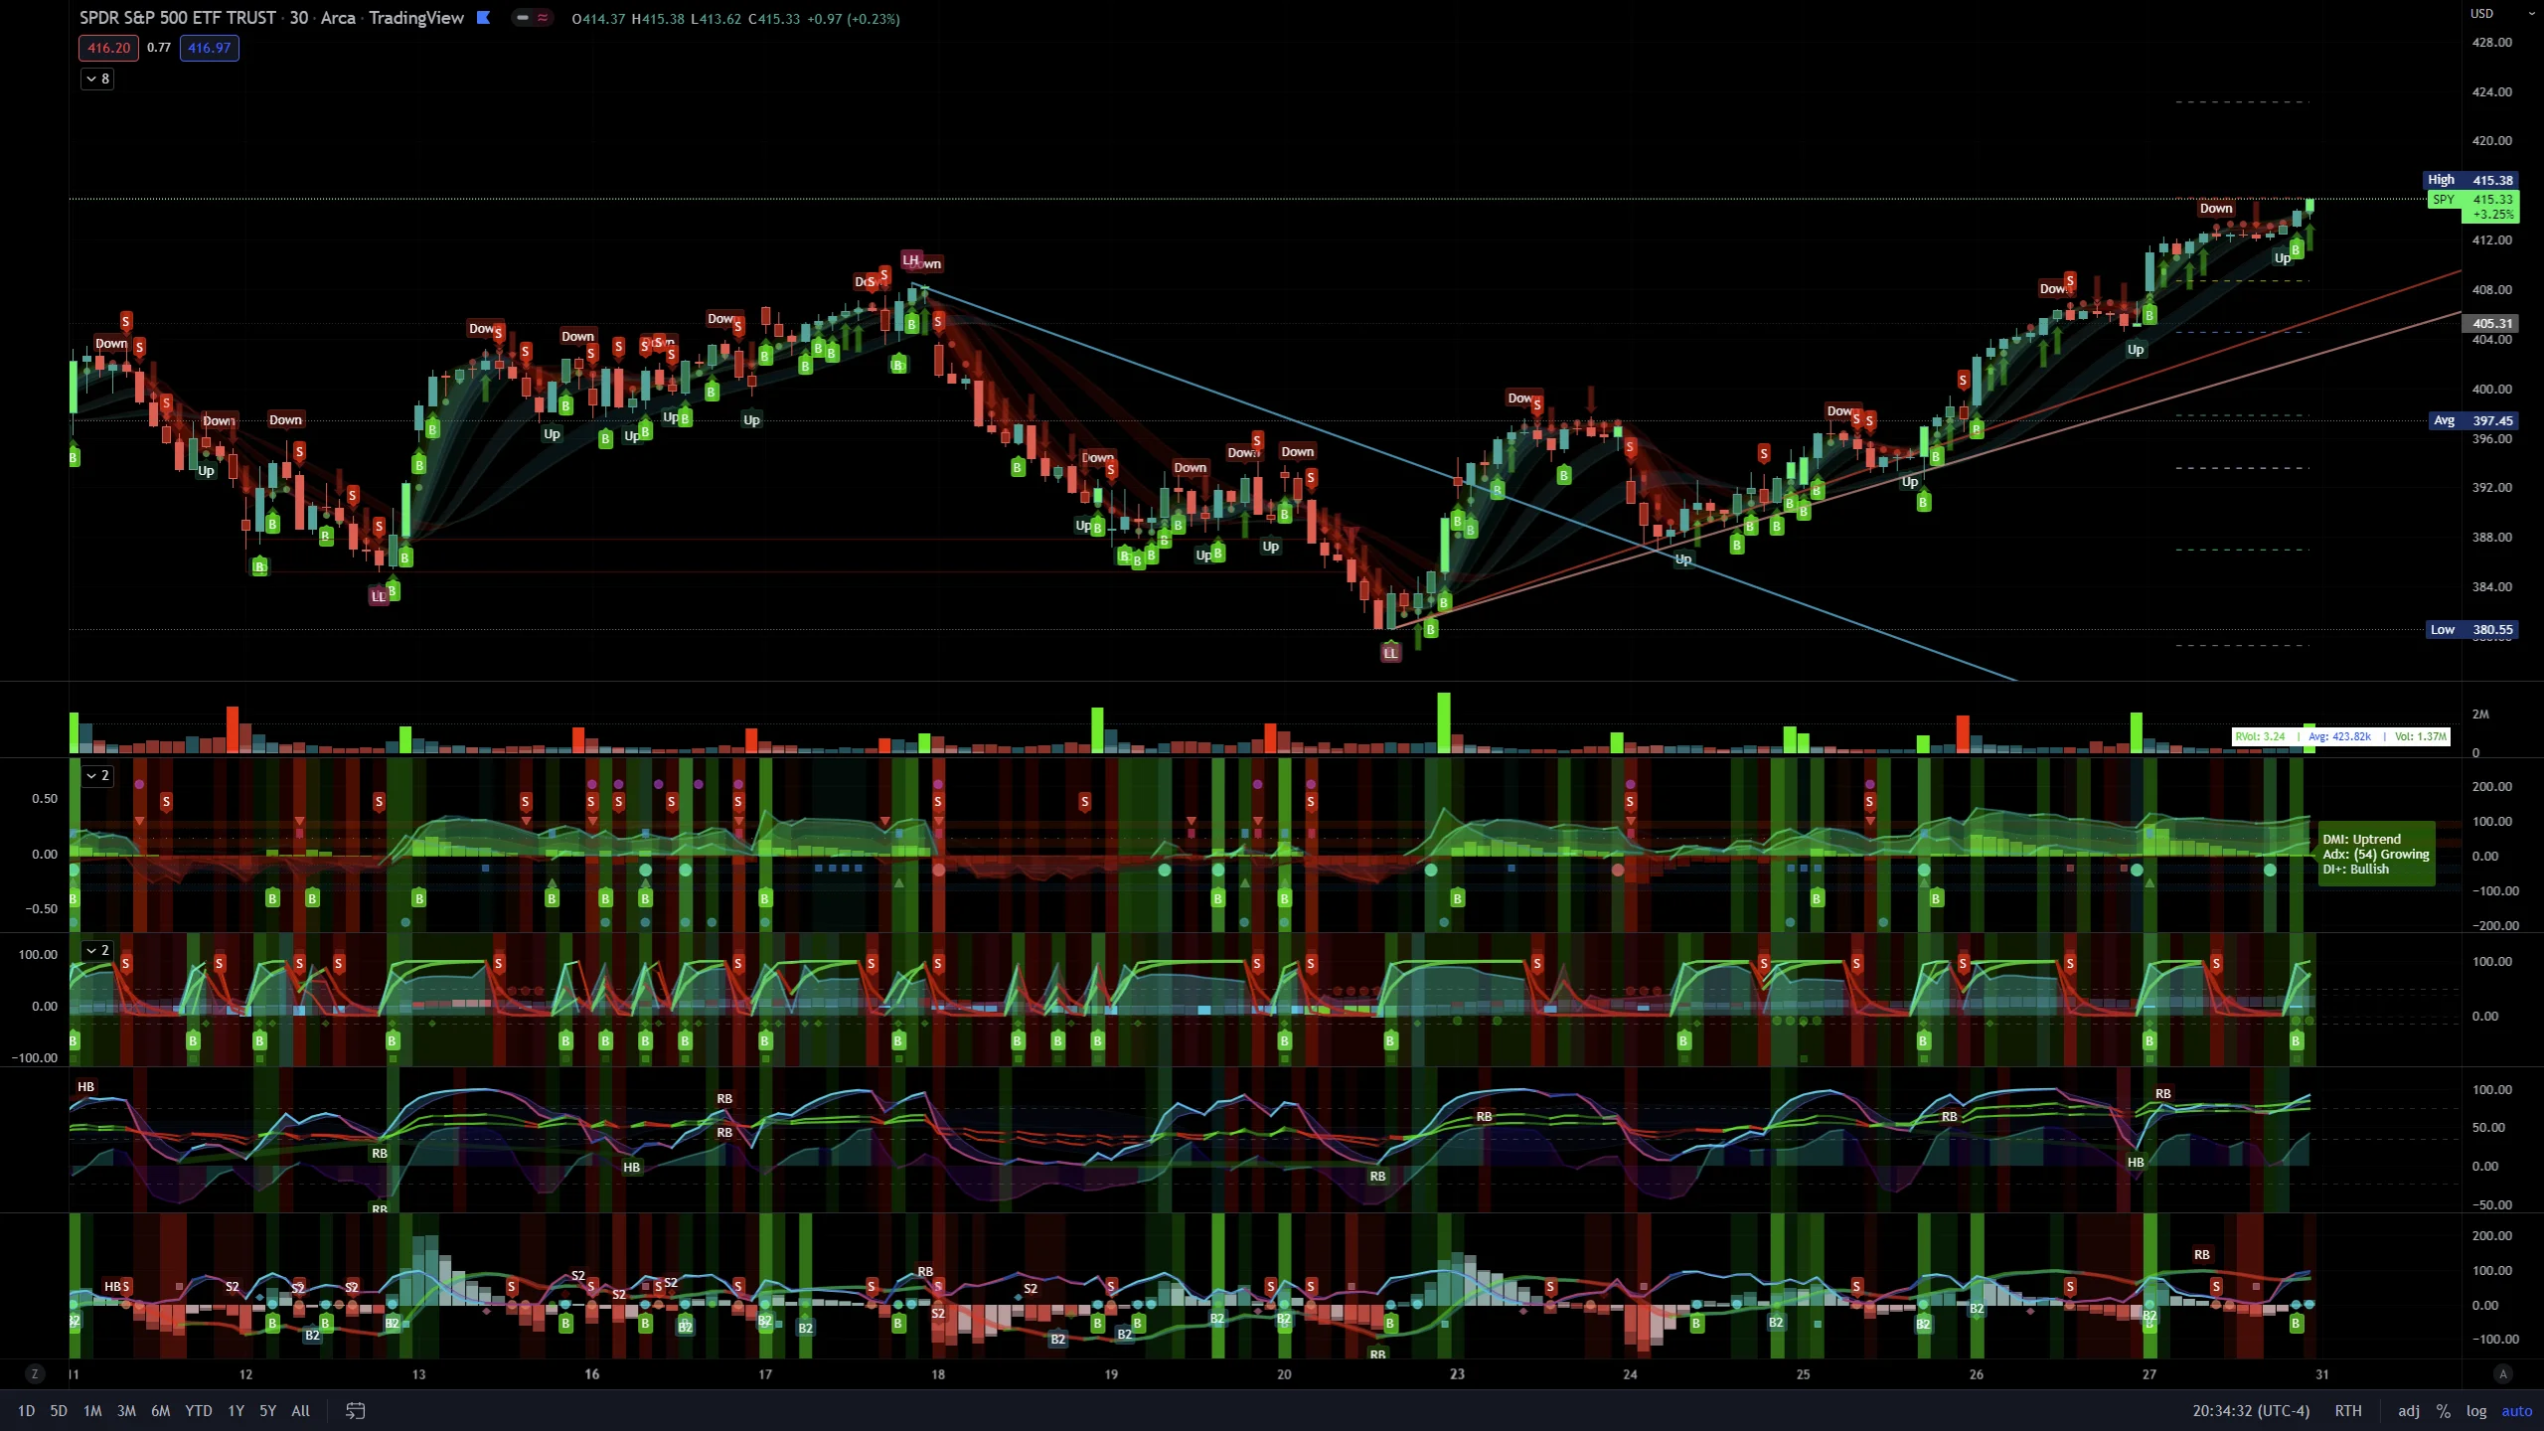Click the round Z icon on the time axis
Viewport: 2544px width, 1431px height.
[x=35, y=1374]
